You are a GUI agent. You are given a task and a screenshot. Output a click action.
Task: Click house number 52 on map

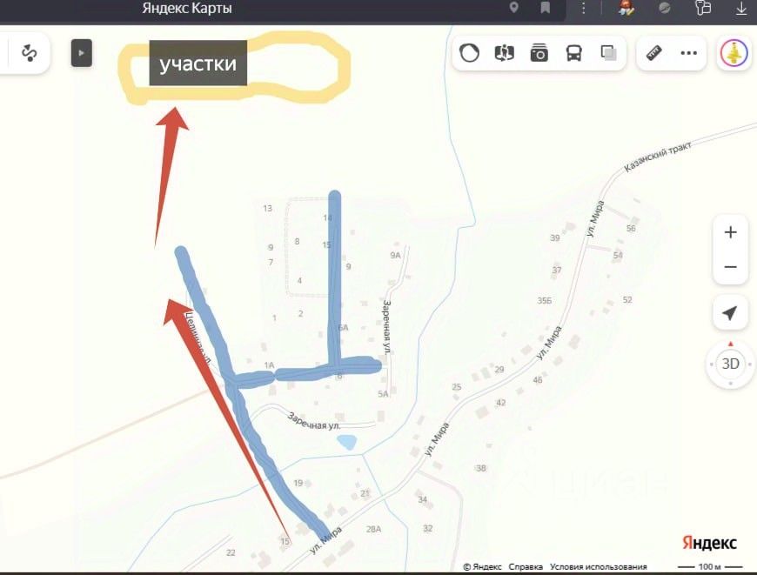pyautogui.click(x=627, y=300)
